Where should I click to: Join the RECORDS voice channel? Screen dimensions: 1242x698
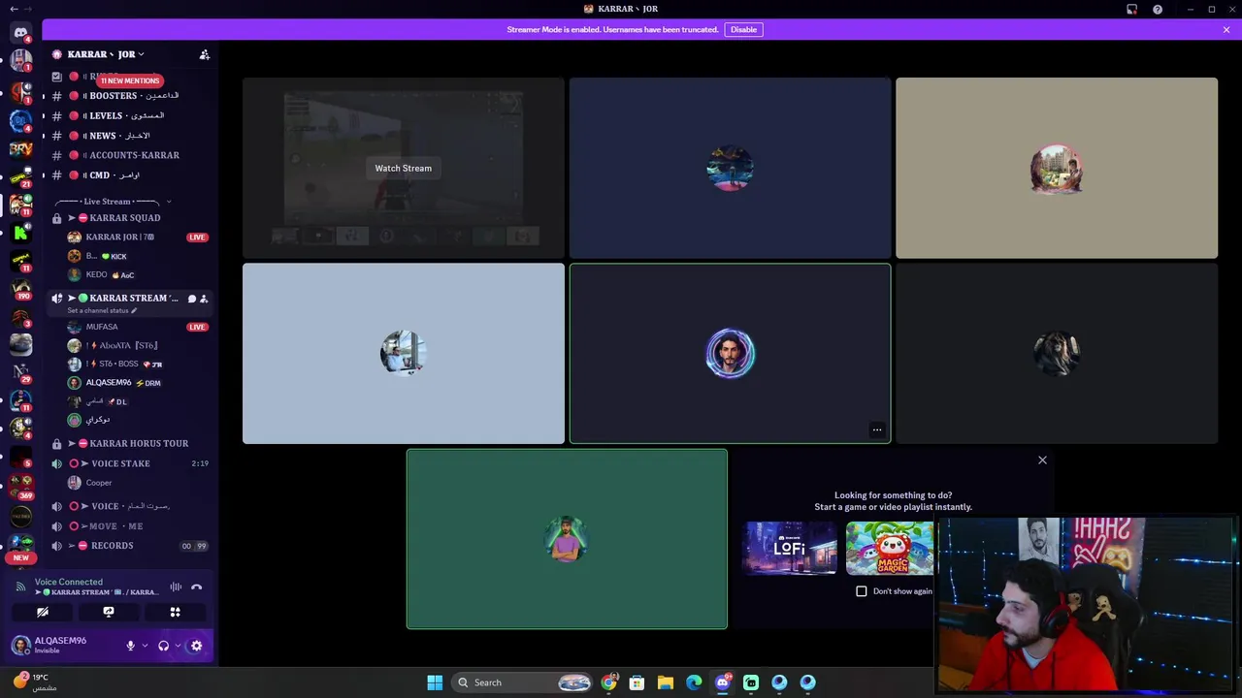129,546
